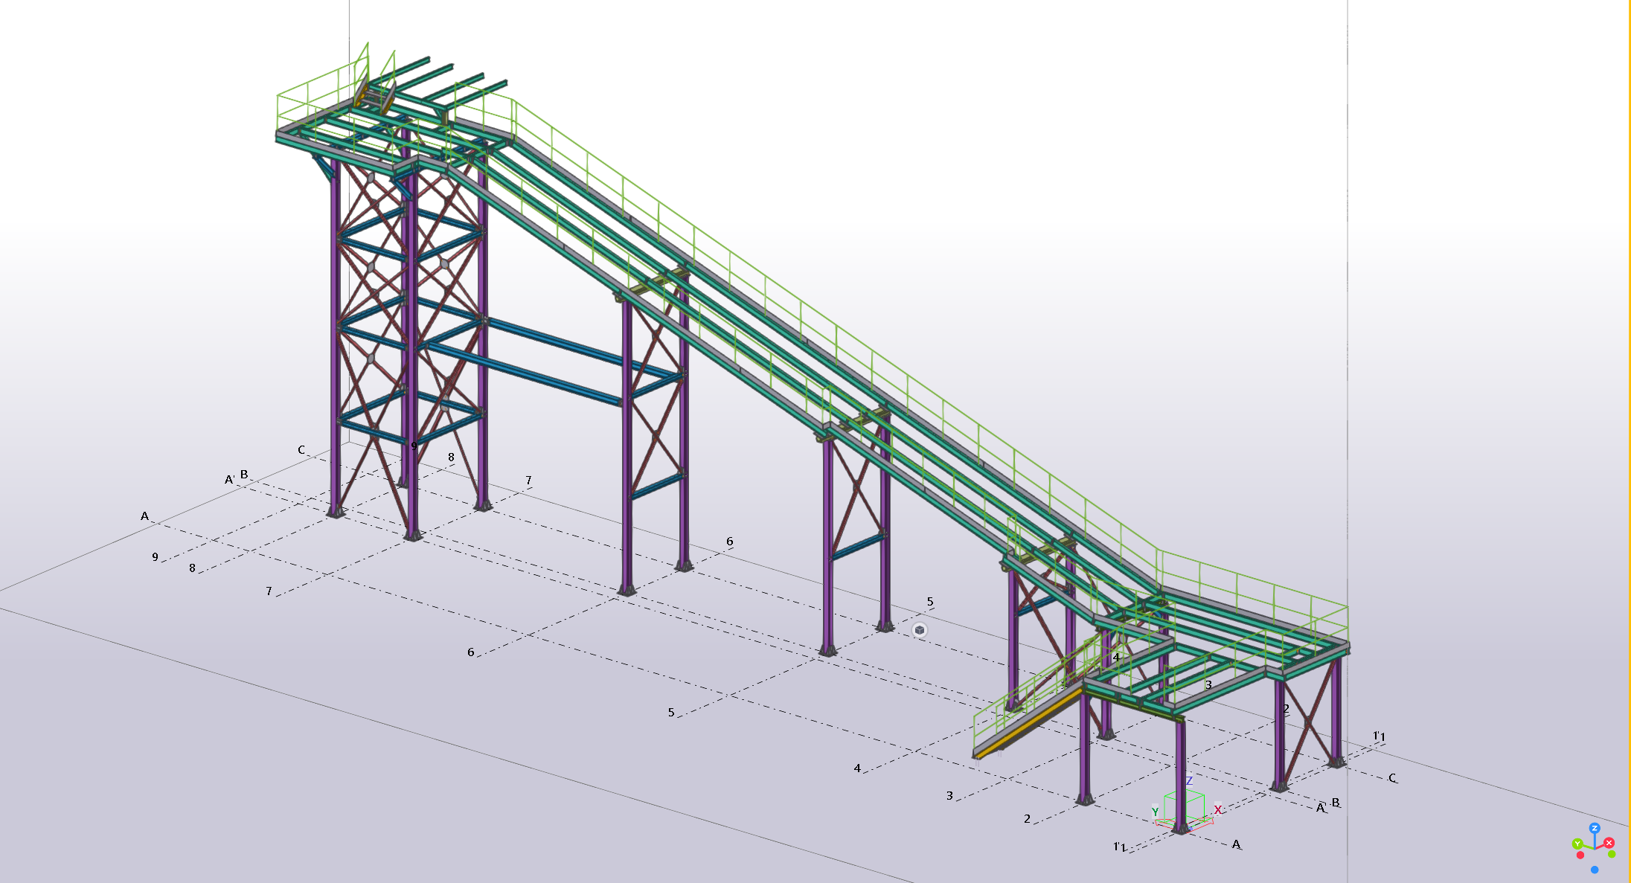Click the green Y label of work plane symbol

(1155, 812)
